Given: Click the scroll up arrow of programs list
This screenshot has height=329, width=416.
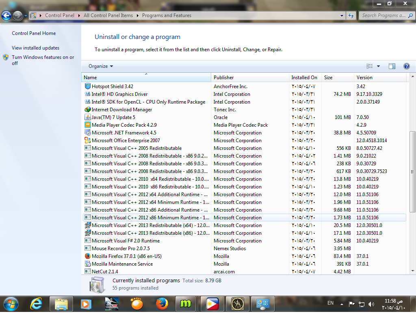Looking at the screenshot, I should tap(413, 76).
